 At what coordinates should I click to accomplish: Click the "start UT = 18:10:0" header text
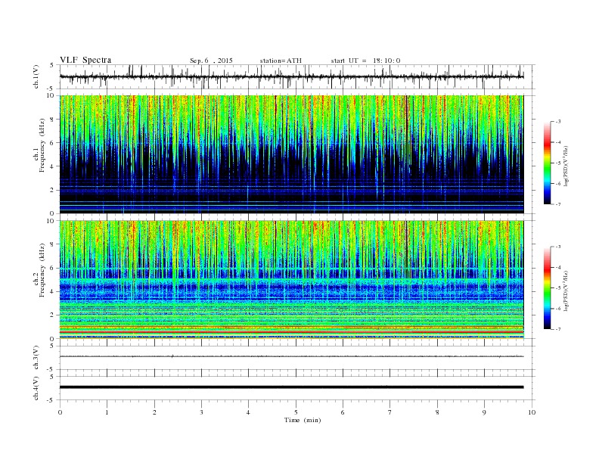(365, 61)
